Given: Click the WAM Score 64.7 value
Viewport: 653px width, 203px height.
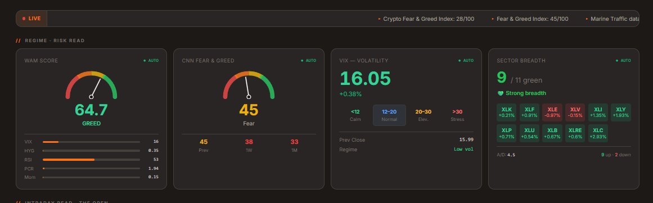Looking at the screenshot, I should 91,110.
